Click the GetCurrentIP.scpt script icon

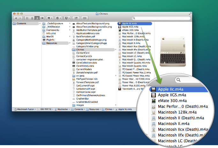(74, 85)
